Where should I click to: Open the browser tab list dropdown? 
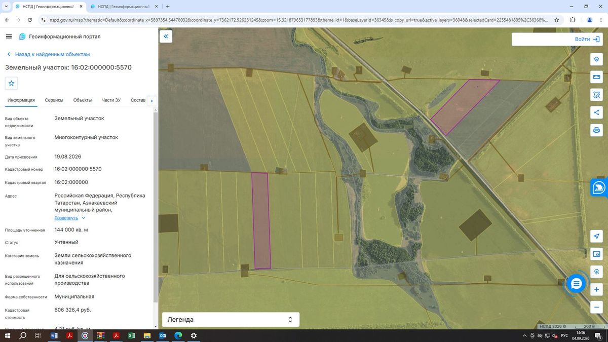coord(6,7)
